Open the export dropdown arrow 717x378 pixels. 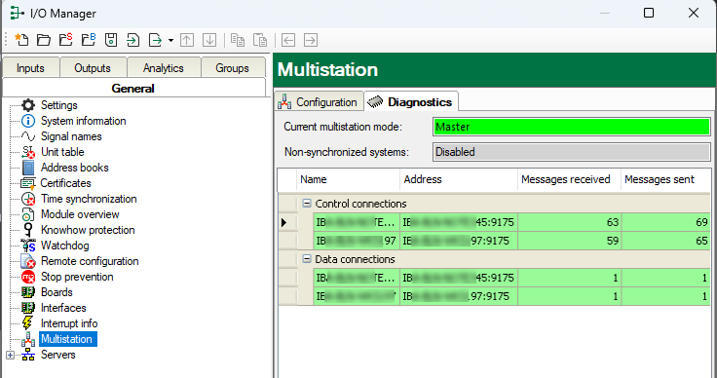(170, 41)
